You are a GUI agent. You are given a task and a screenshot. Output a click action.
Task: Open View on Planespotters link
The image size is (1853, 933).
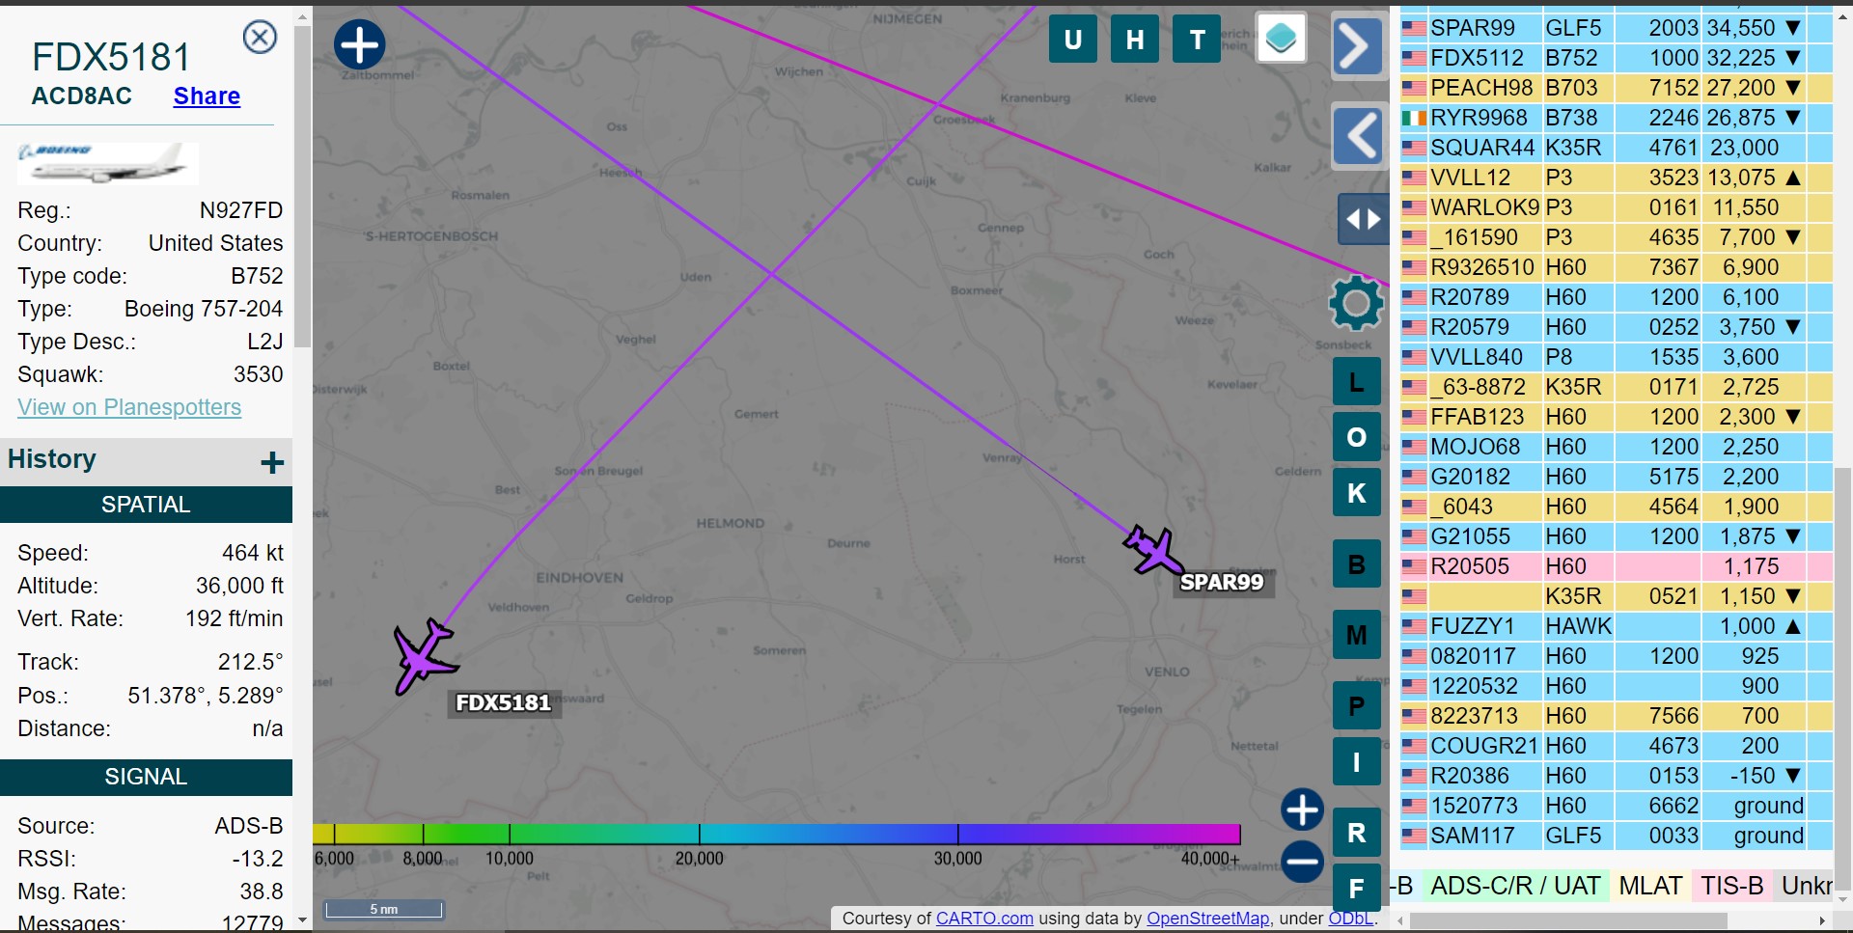pos(129,407)
